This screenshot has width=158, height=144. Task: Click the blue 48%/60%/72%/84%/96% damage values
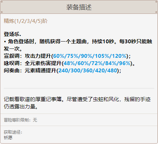[x=97, y=63]
